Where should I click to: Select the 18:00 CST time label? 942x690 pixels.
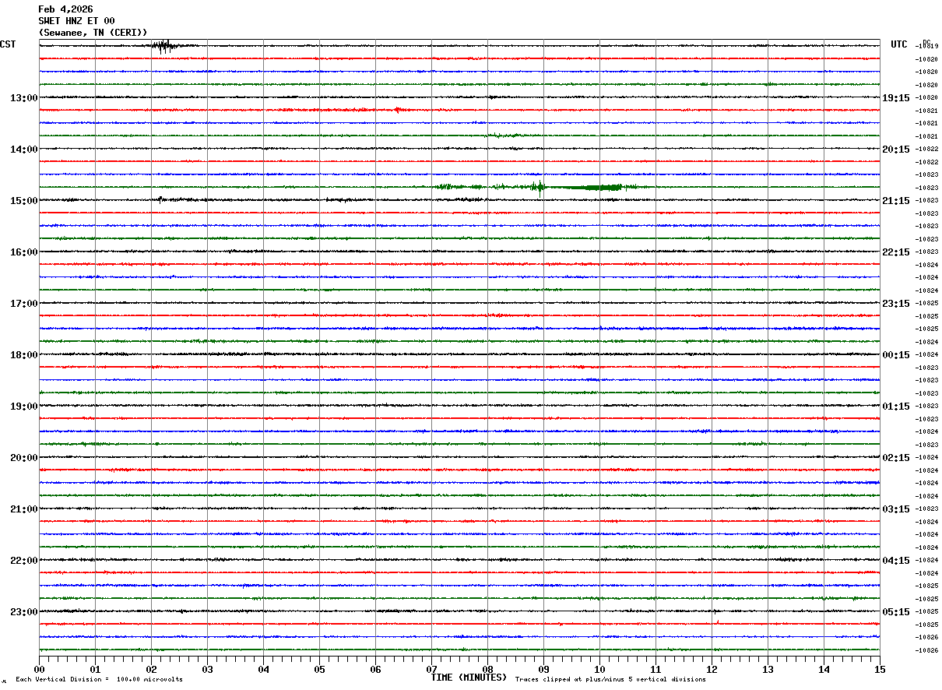click(24, 355)
